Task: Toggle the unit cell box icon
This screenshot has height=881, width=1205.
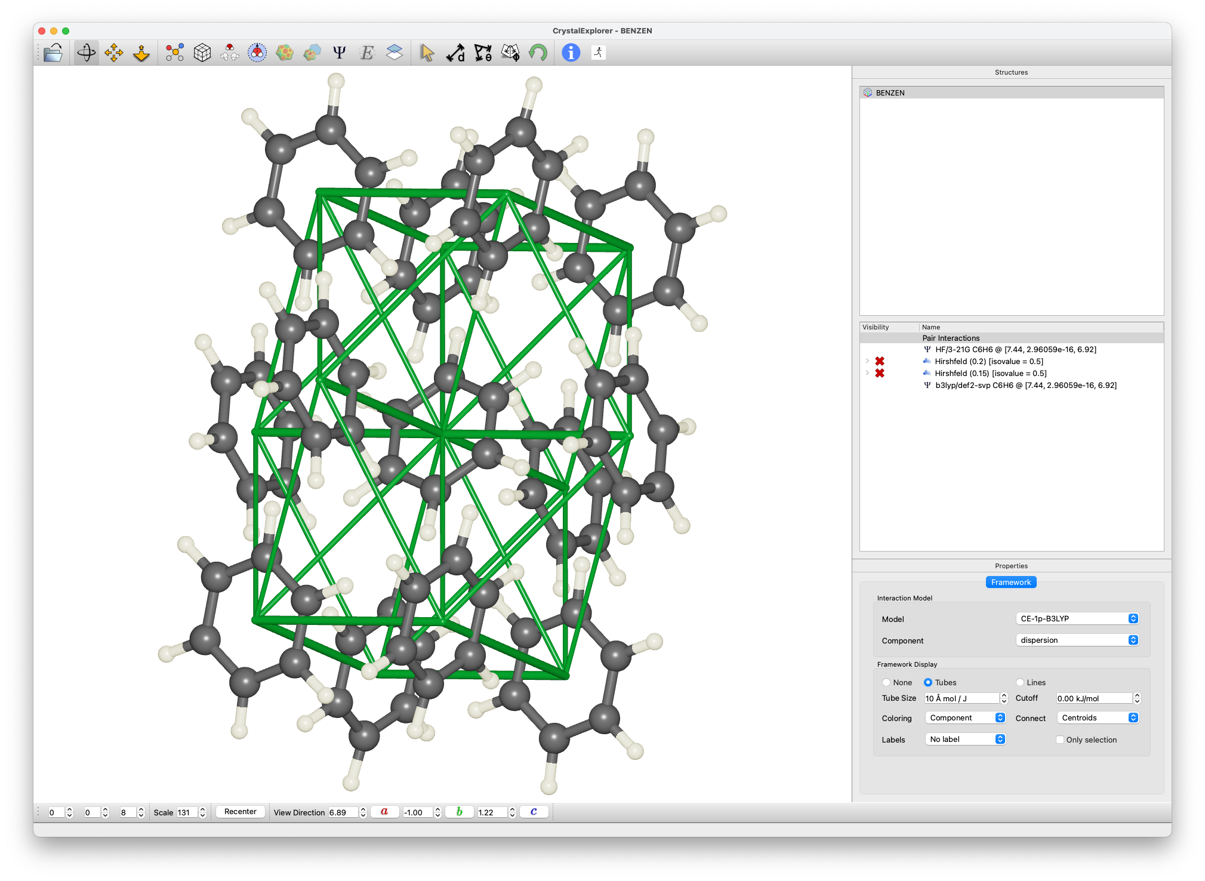Action: point(202,53)
